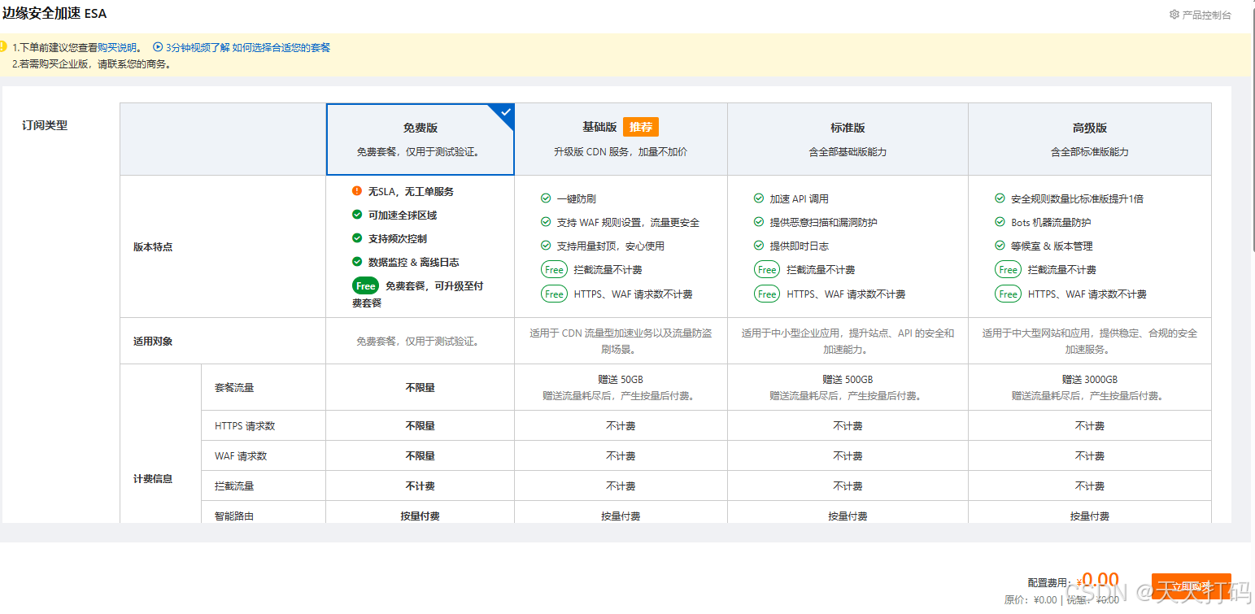Click the orange 推荐 badge next to 基础版
1255x614 pixels.
coord(641,127)
